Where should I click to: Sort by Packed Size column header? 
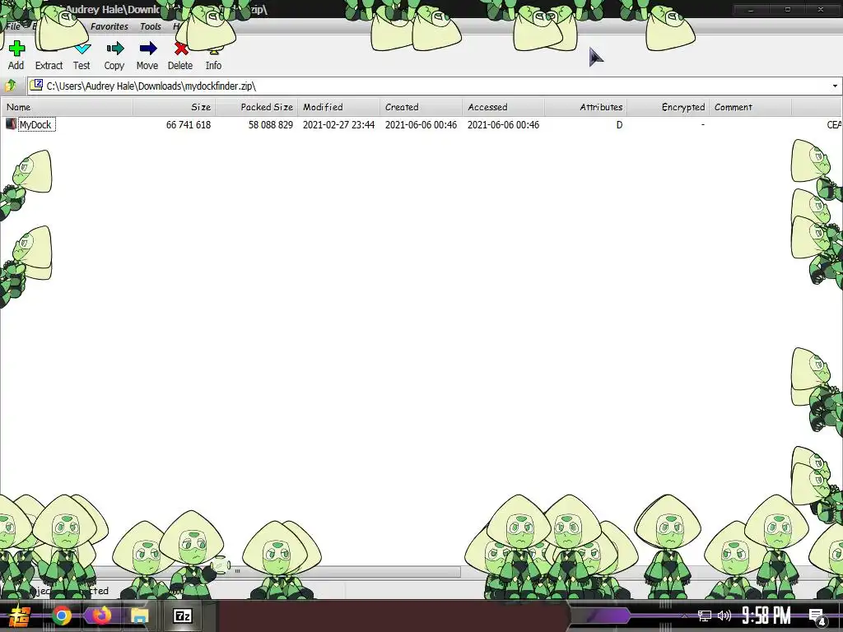(x=257, y=107)
